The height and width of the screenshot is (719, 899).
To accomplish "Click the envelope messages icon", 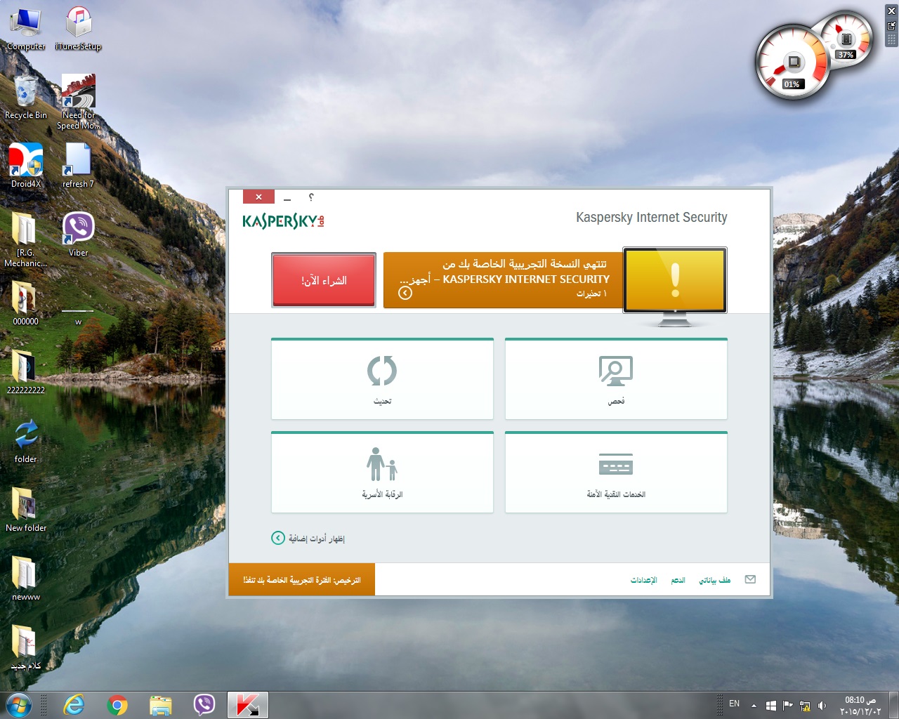I will click(750, 579).
